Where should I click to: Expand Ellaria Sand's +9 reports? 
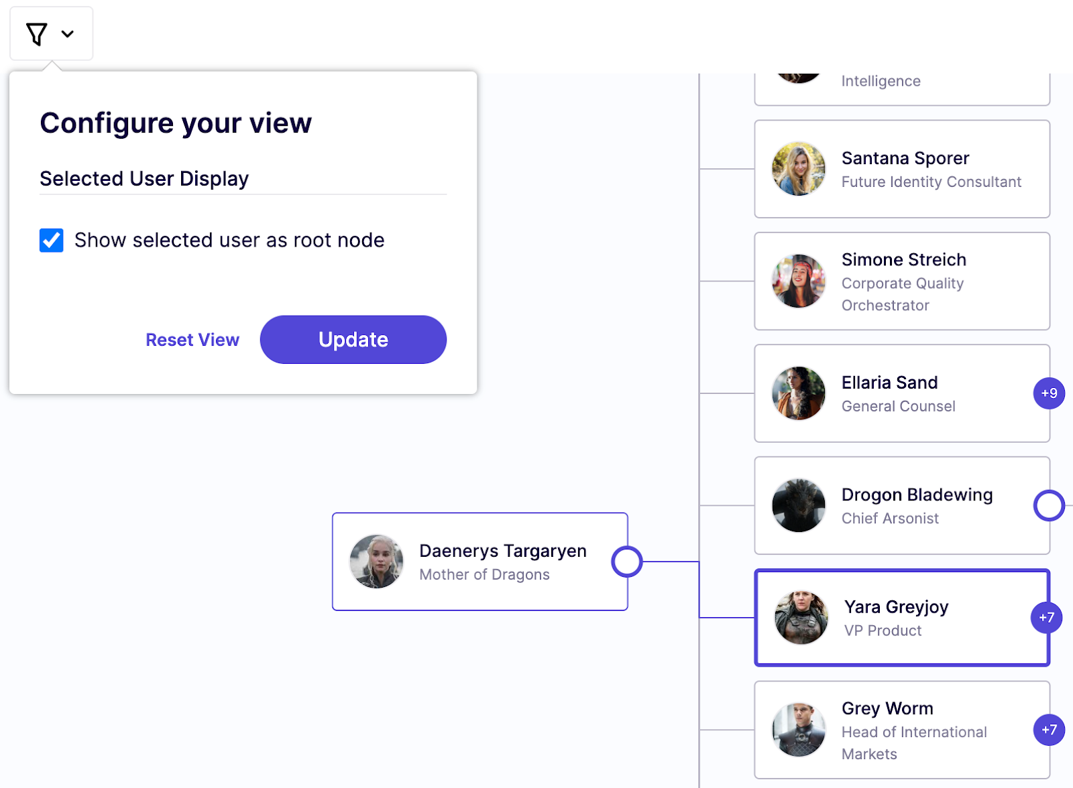[1050, 393]
